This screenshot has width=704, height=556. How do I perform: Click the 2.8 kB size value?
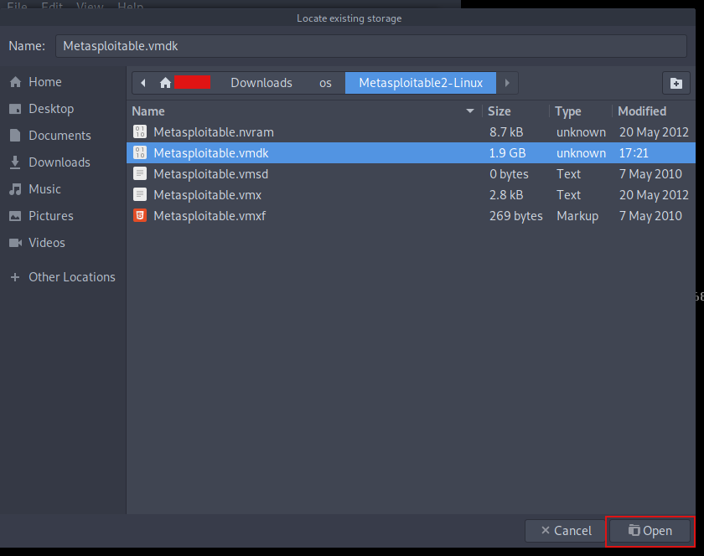tap(506, 195)
